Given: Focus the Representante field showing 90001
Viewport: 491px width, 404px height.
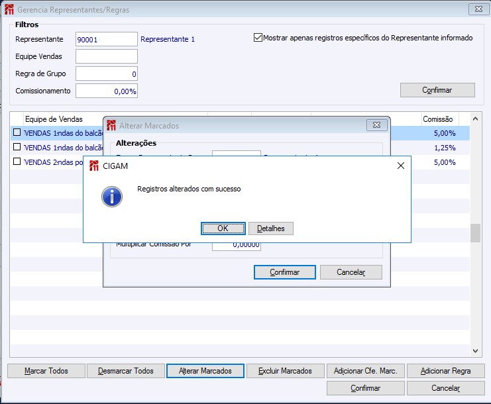Looking at the screenshot, I should pyautogui.click(x=107, y=40).
